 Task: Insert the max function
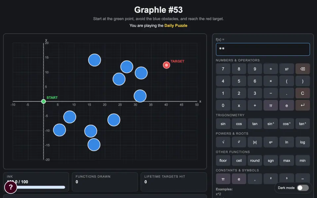[287, 160]
